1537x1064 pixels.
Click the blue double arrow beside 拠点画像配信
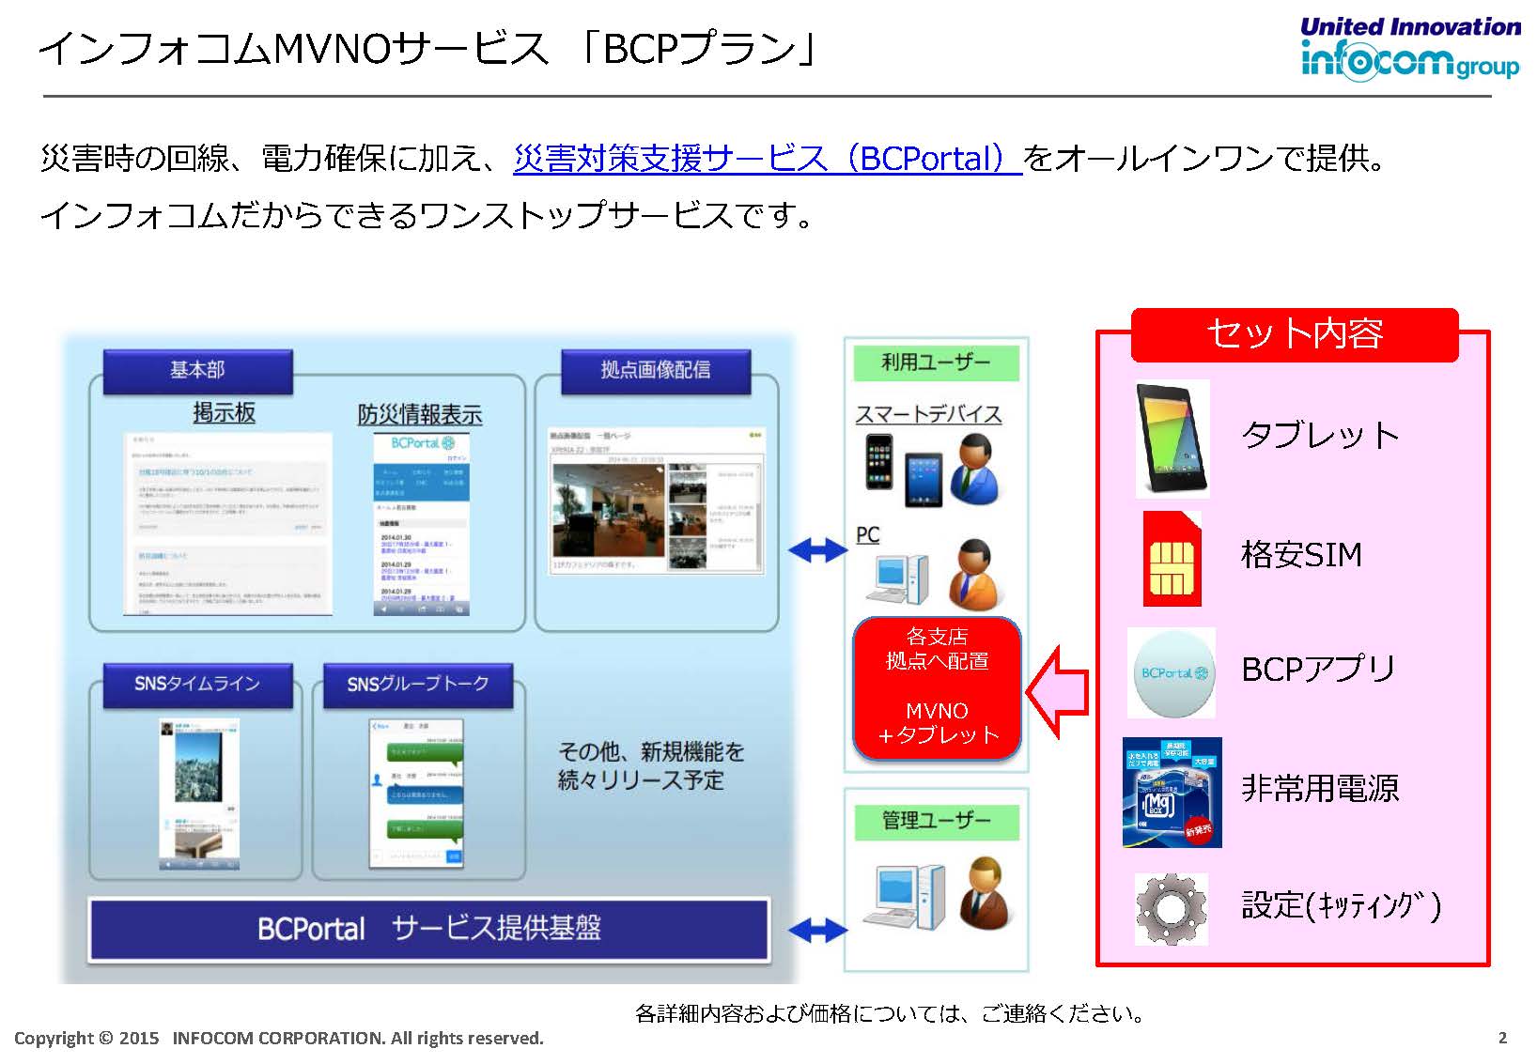(x=817, y=550)
